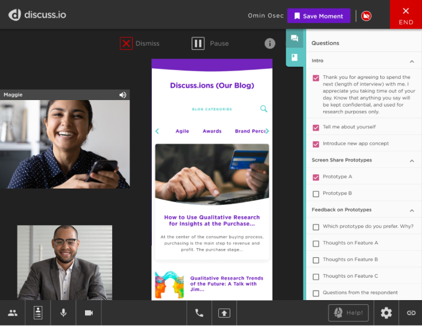Check Thoughts on Feature C
The height and width of the screenshot is (326, 422).
pyautogui.click(x=316, y=277)
